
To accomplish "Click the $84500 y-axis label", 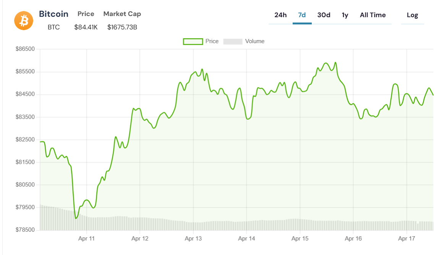I will point(25,94).
